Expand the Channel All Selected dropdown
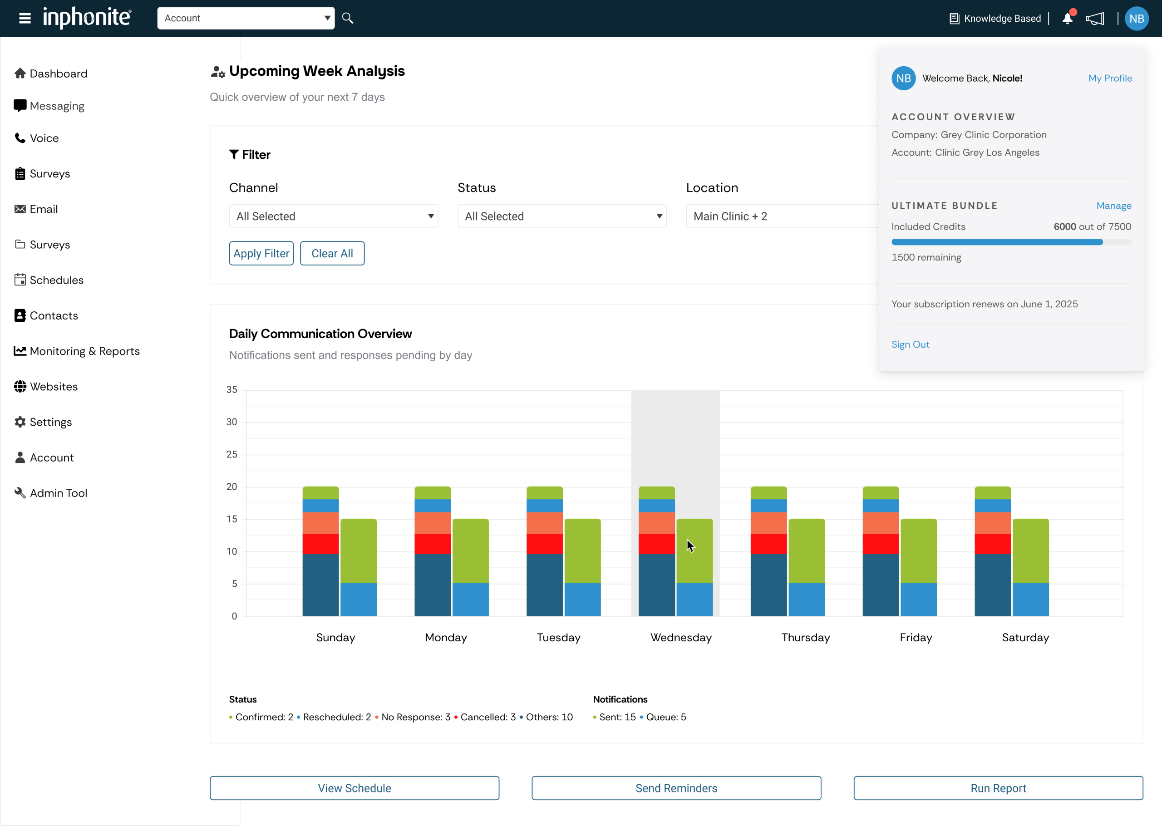This screenshot has height=826, width=1162. [x=333, y=216]
